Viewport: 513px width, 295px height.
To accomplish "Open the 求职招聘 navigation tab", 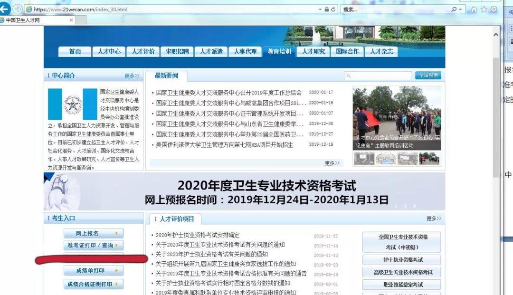I will tap(177, 52).
